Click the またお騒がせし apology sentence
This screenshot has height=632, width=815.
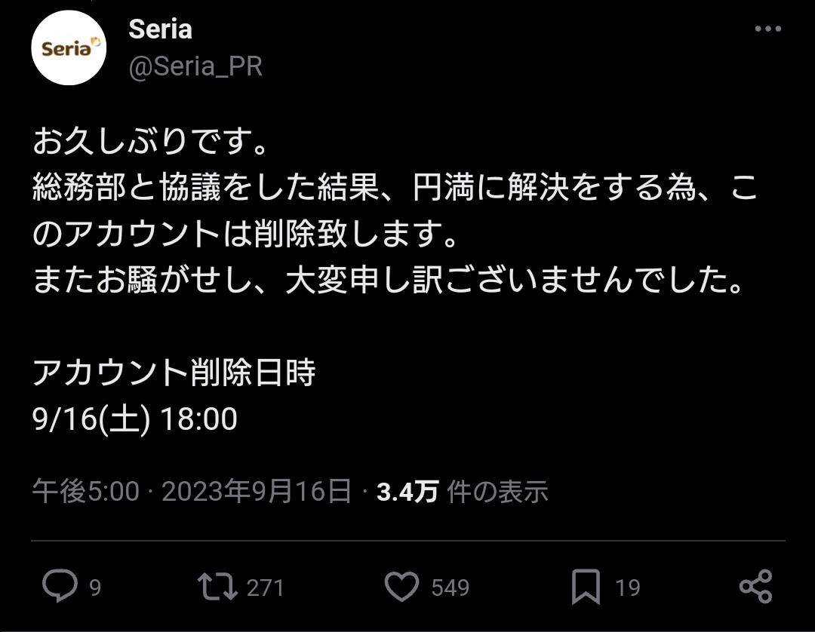(389, 280)
